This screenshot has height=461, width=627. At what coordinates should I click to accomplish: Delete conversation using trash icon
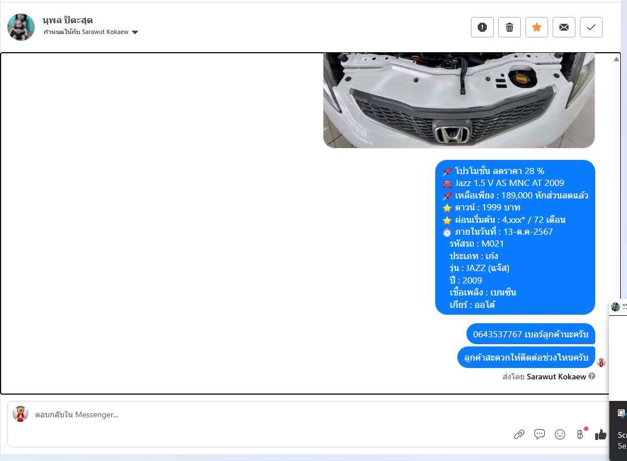(510, 27)
